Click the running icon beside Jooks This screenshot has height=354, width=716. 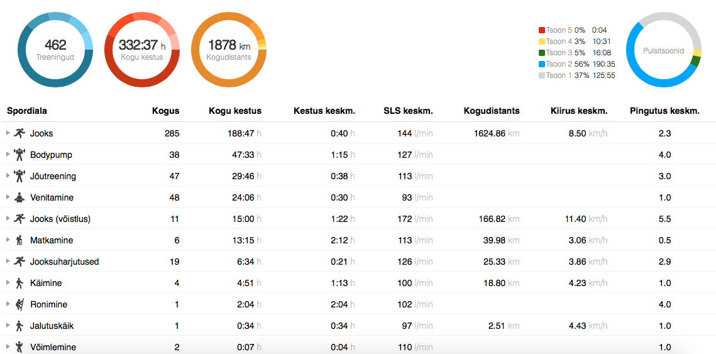click(x=19, y=133)
